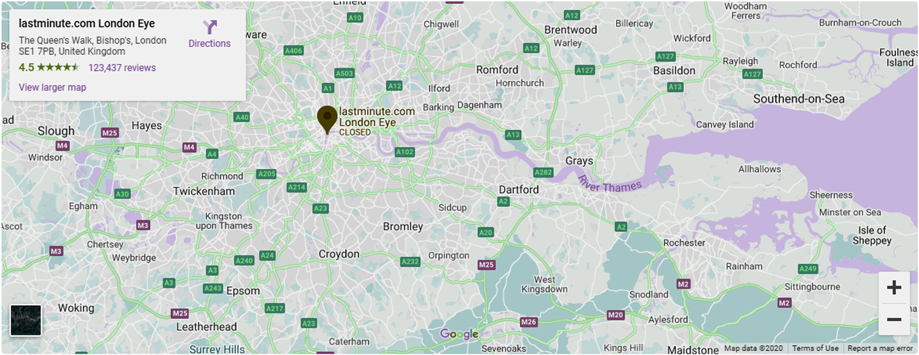
Task: Click the 4.5 star rating
Action: click(49, 67)
